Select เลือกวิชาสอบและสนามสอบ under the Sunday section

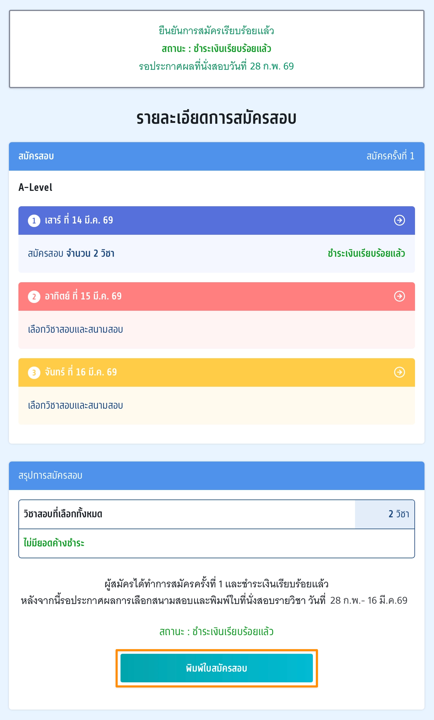(x=75, y=329)
